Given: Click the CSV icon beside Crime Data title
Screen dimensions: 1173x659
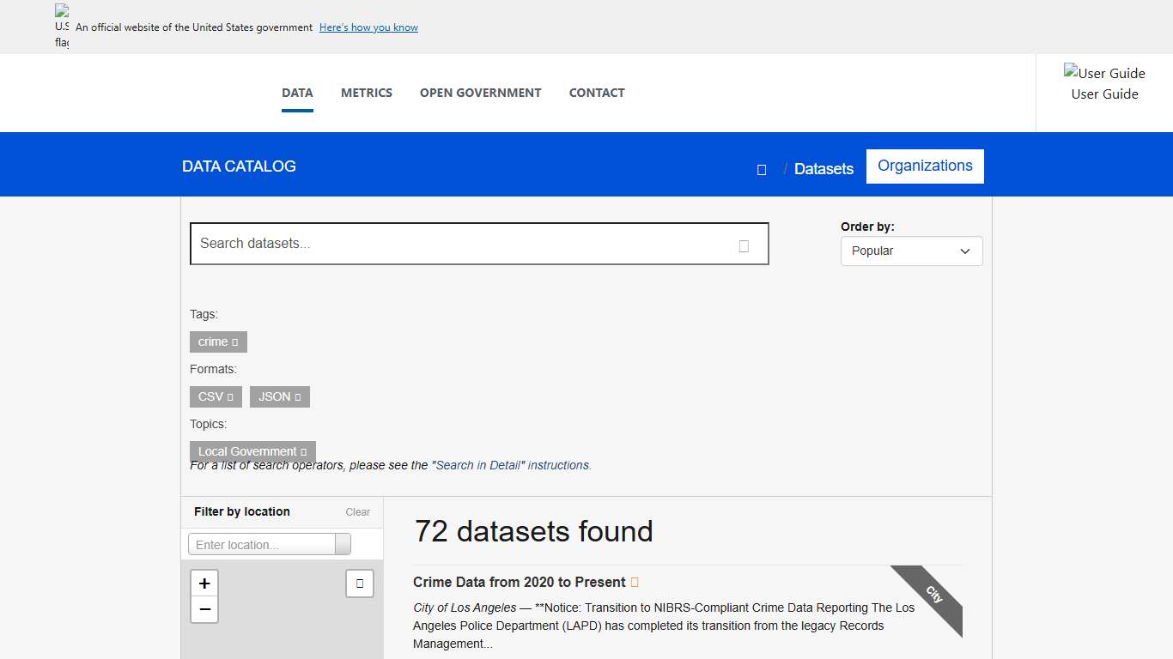Looking at the screenshot, I should coord(634,582).
